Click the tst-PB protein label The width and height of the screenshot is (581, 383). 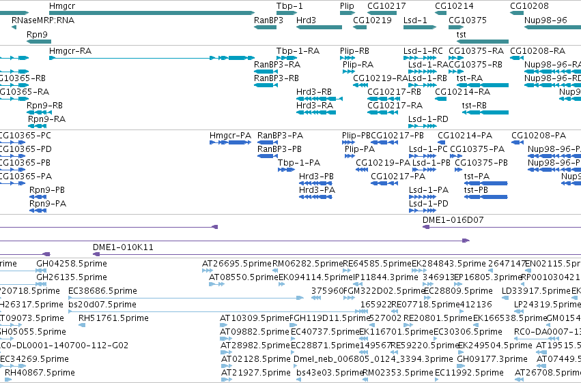pyautogui.click(x=476, y=190)
